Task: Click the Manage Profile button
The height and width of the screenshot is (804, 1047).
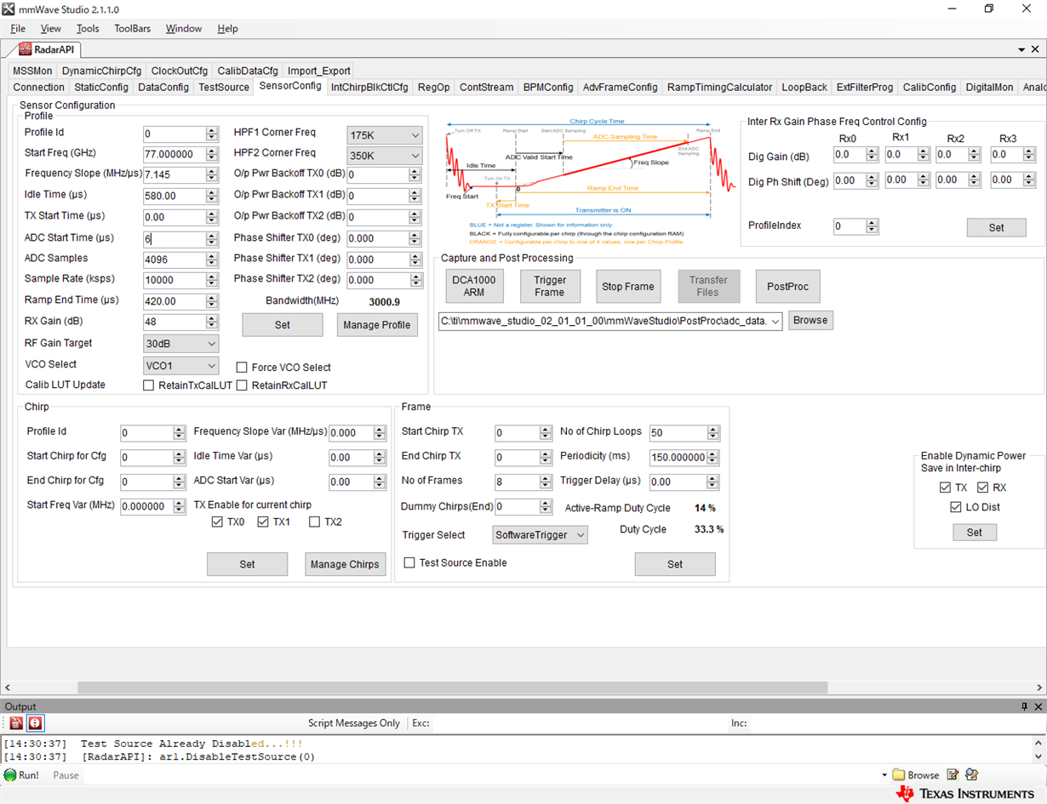Action: (377, 325)
